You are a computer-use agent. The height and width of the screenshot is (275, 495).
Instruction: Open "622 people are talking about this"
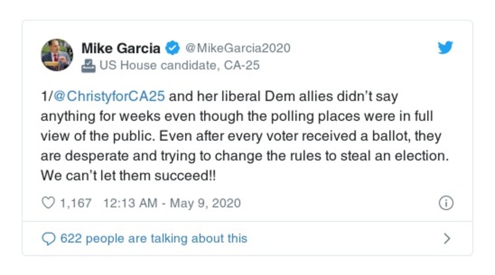(x=153, y=238)
